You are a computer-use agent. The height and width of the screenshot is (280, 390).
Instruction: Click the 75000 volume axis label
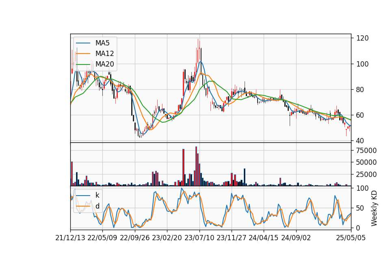[x=366, y=150]
